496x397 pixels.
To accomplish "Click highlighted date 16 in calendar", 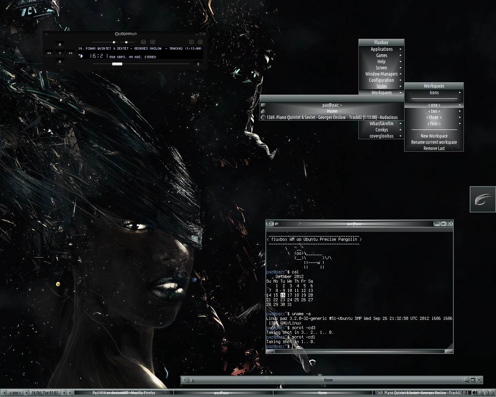I will (x=282, y=295).
